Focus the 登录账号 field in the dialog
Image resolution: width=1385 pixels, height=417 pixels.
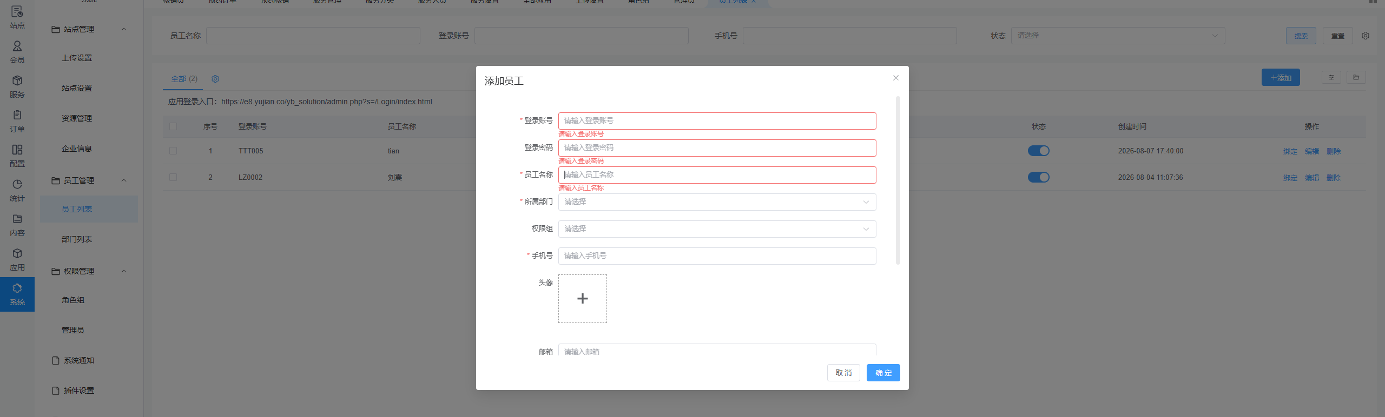717,121
